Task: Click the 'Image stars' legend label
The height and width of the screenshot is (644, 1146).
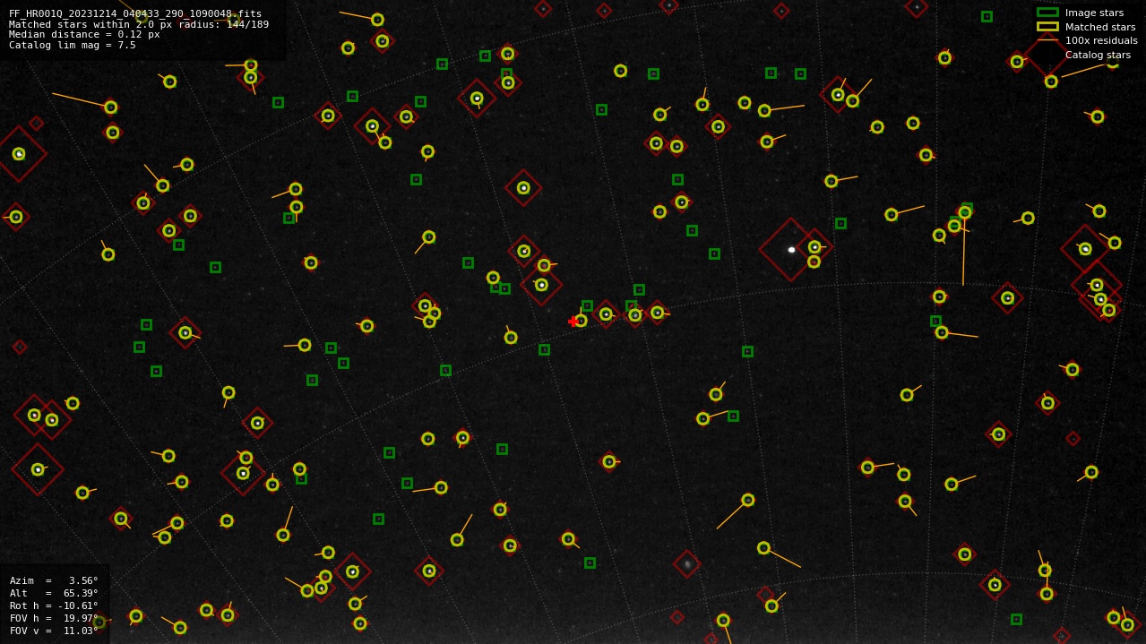Action: tap(1094, 13)
